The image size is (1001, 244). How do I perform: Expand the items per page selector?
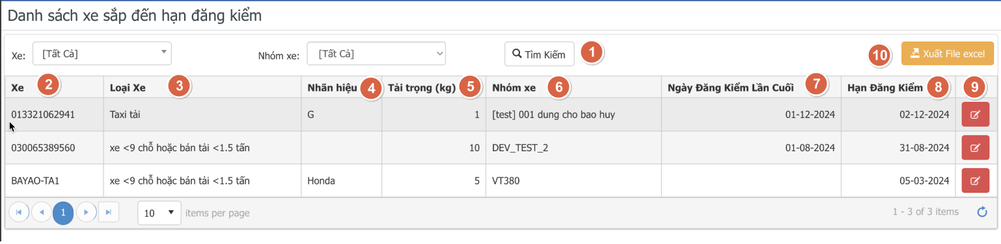point(159,213)
